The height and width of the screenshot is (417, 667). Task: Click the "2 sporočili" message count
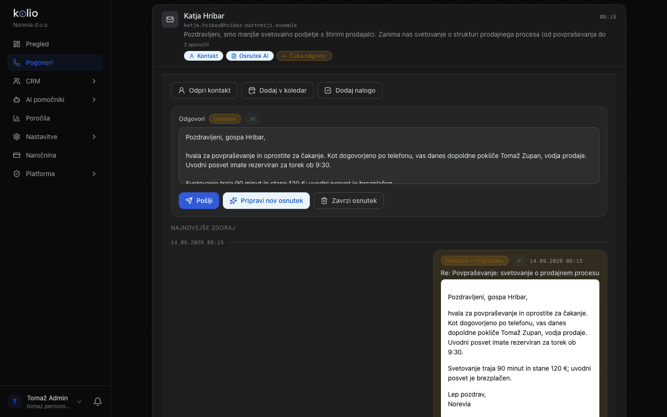(x=196, y=44)
